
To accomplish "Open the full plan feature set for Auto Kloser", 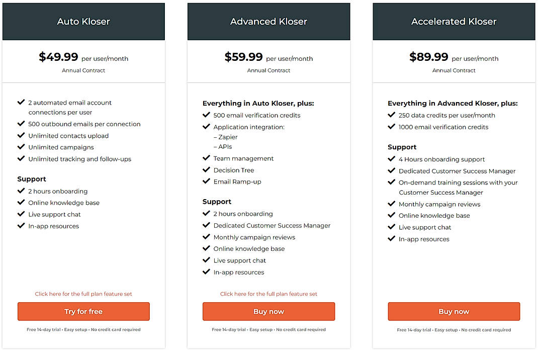I will point(83,294).
